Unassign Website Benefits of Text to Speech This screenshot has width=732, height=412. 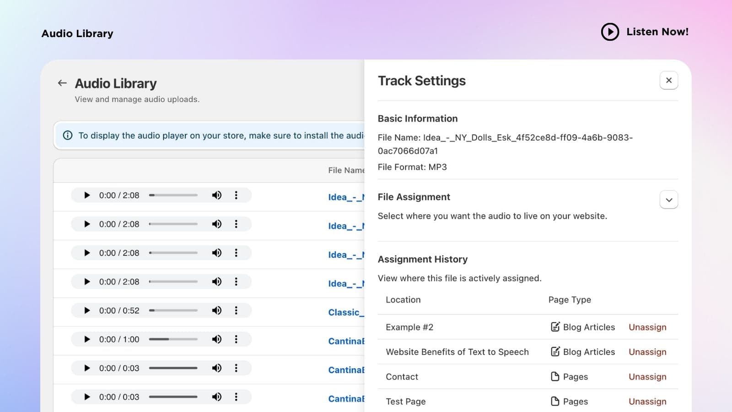pyautogui.click(x=647, y=352)
